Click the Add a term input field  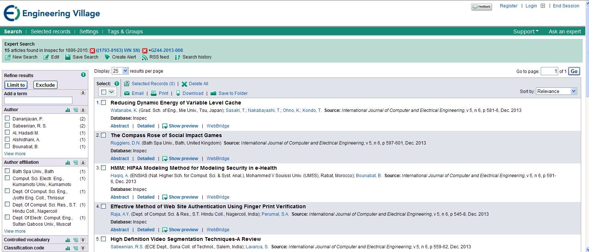(x=38, y=100)
